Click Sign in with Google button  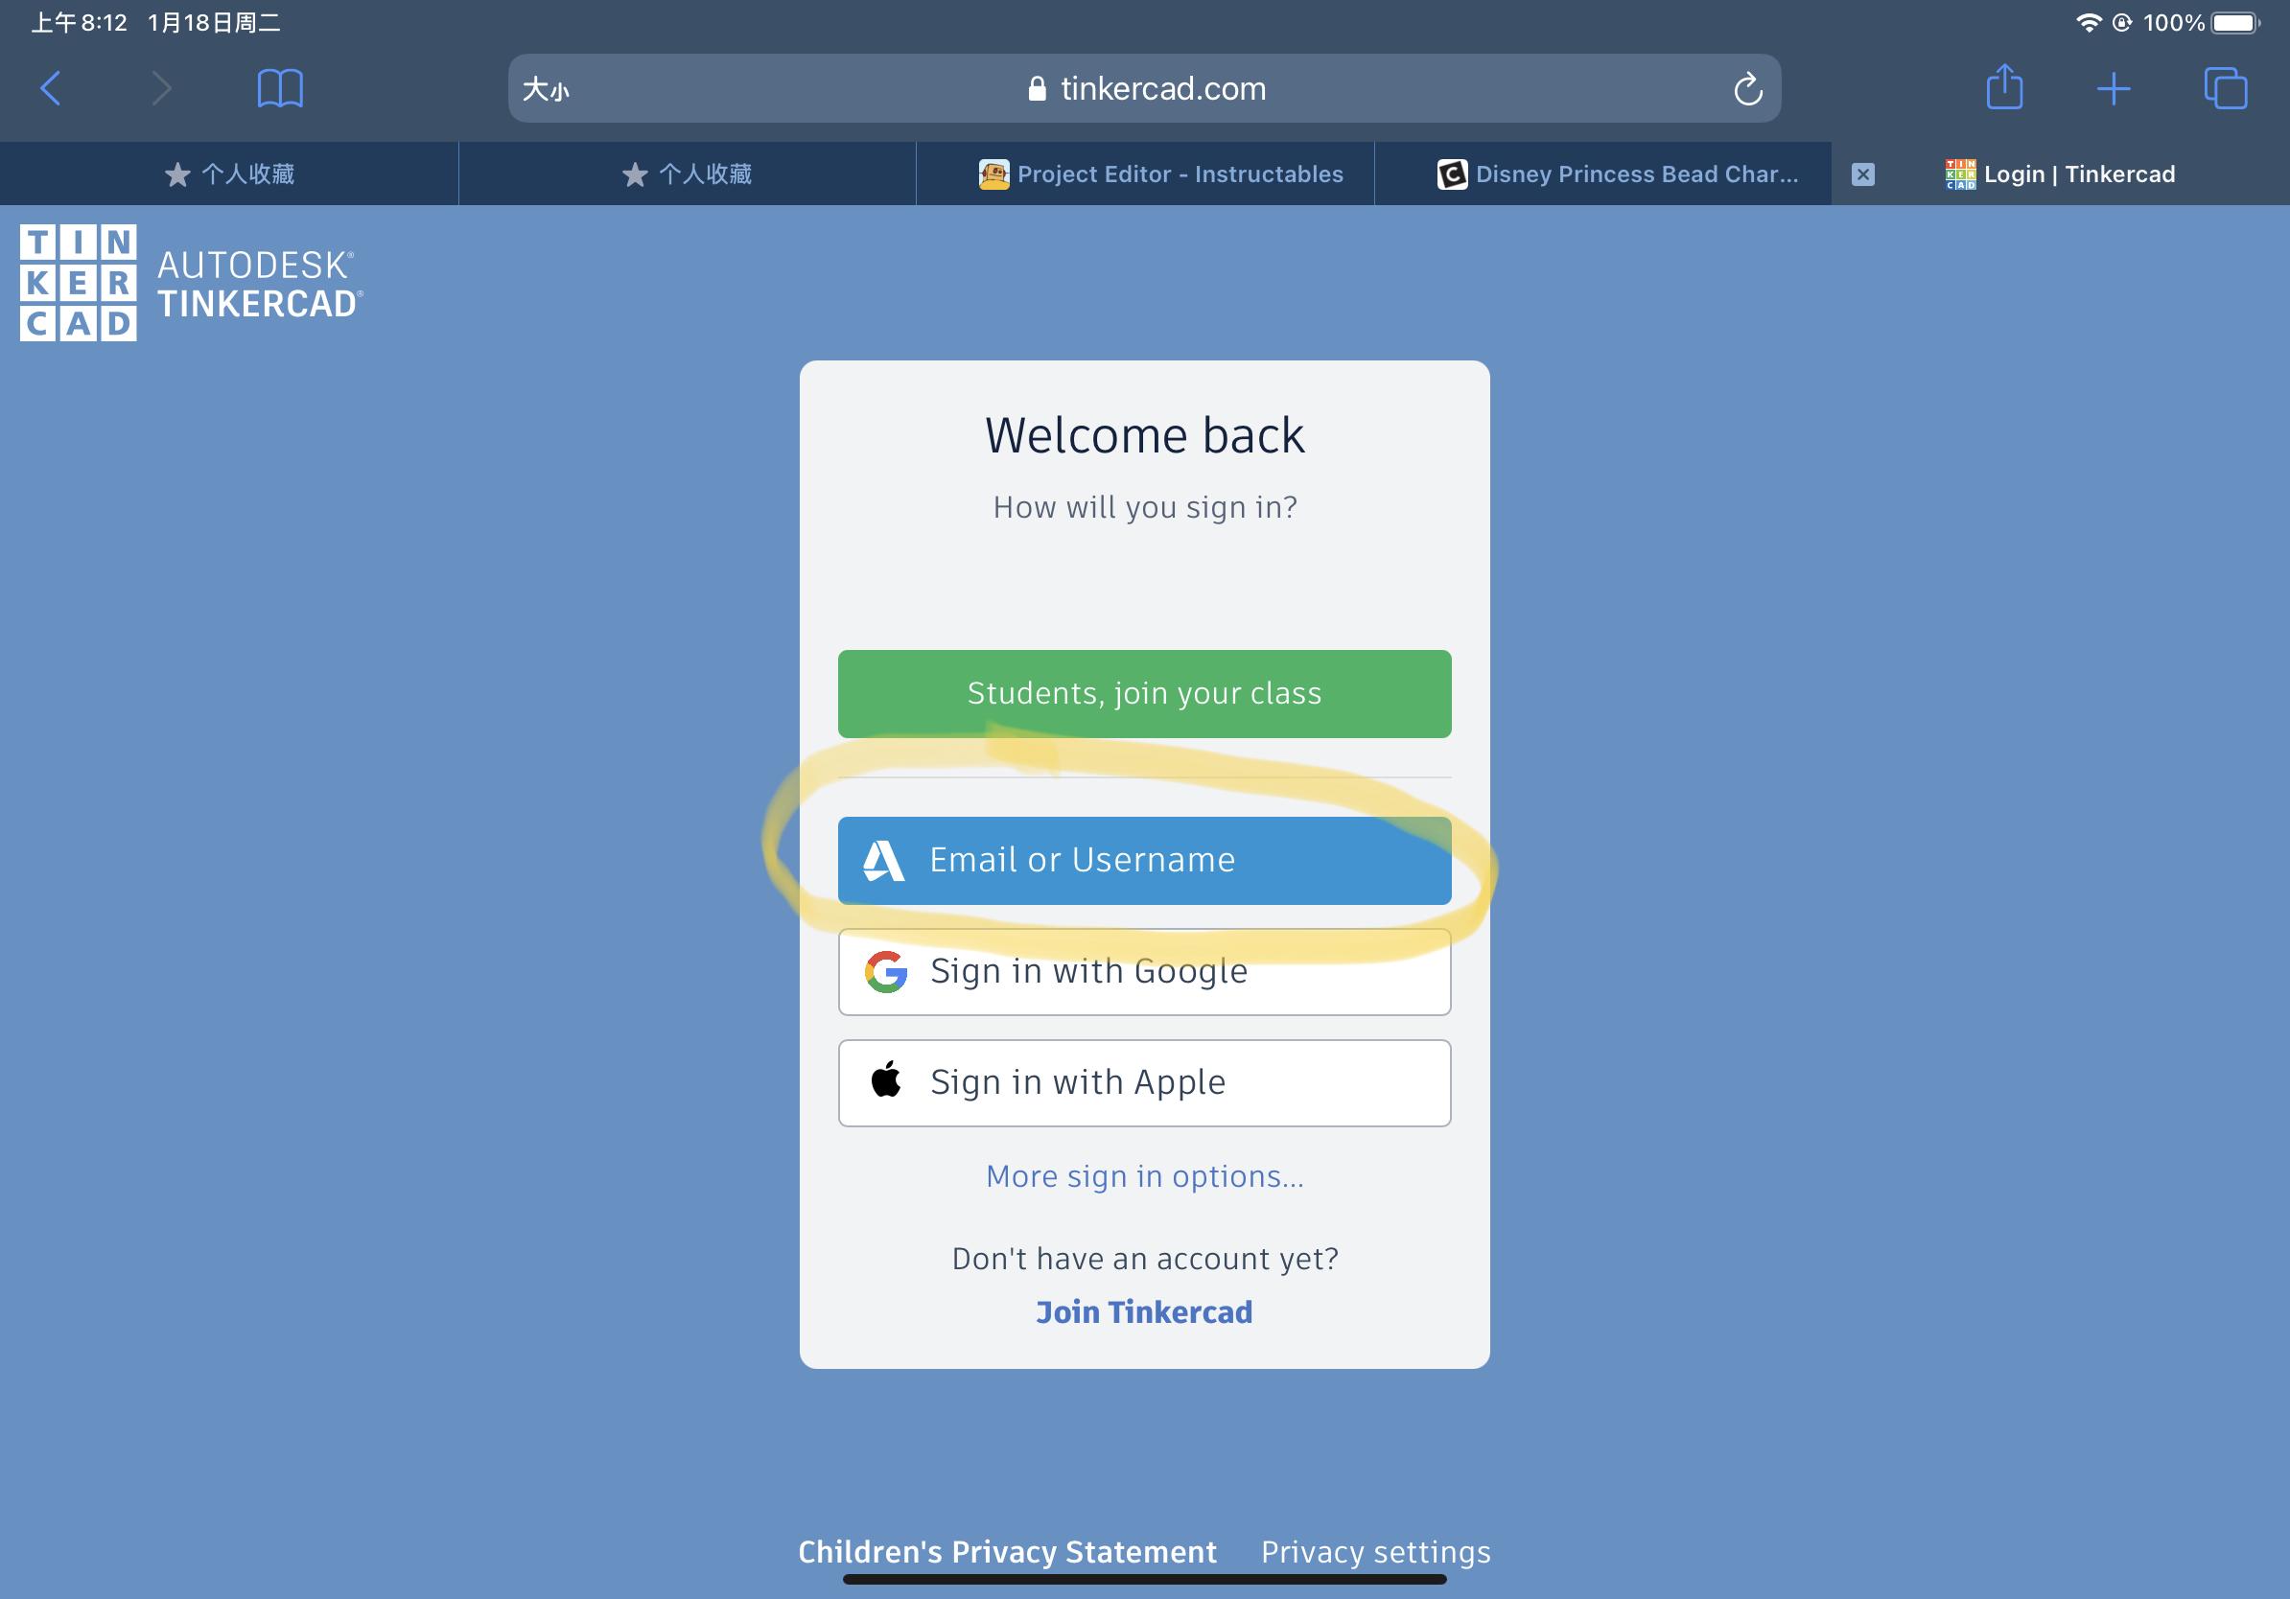coord(1144,972)
